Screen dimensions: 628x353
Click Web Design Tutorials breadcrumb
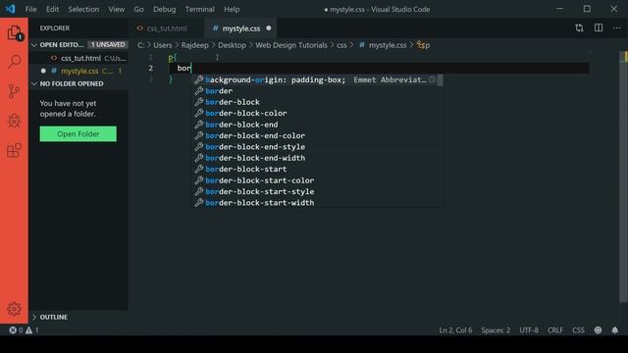tap(291, 45)
